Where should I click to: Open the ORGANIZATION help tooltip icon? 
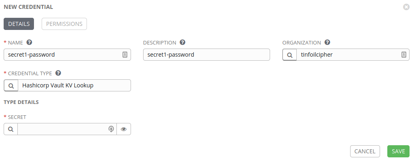pyautogui.click(x=327, y=42)
